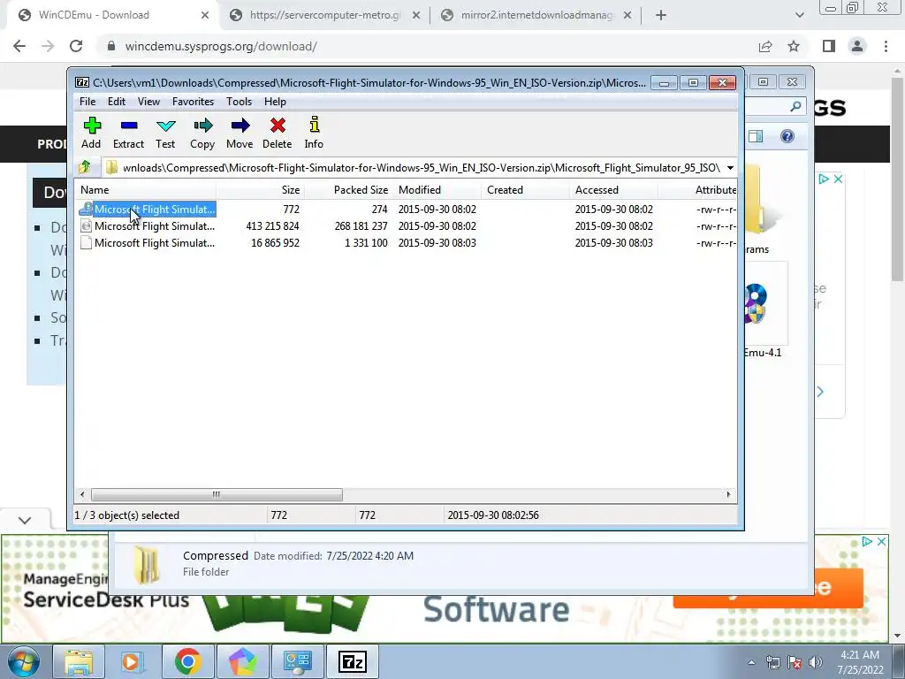Click browser back arrow
Viewport: 905px width, 679px height.
[x=19, y=46]
